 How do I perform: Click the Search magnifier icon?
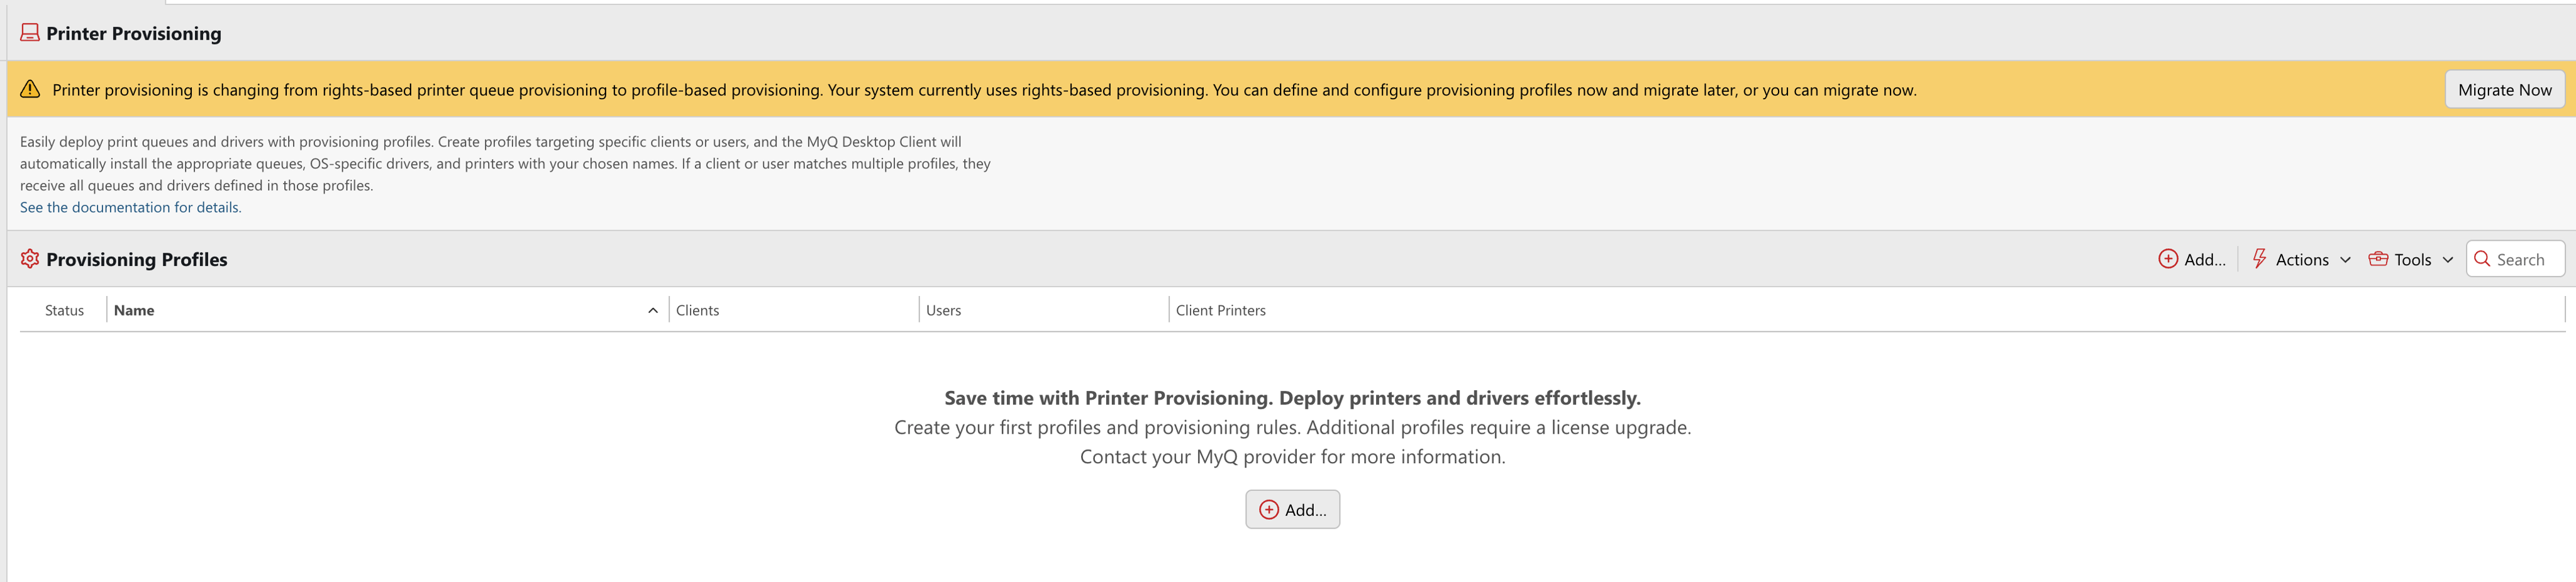point(2482,259)
